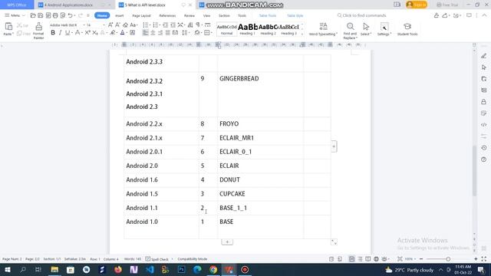Apply the Heading 2 style

click(x=269, y=29)
